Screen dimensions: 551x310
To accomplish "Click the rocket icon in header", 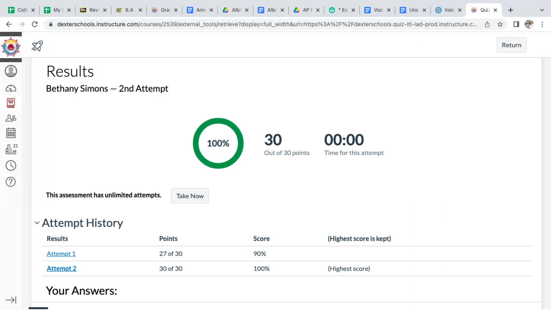I will click(37, 46).
